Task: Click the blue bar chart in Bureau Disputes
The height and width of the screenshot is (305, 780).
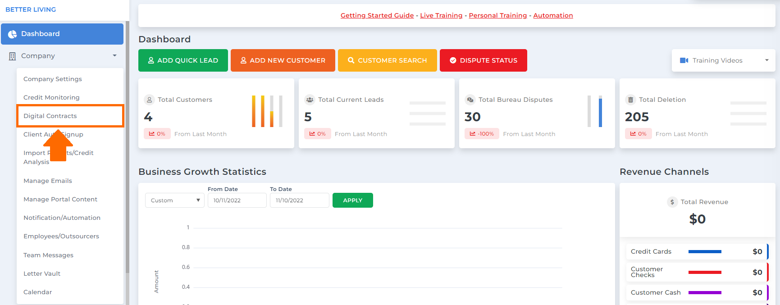Action: coord(595,111)
